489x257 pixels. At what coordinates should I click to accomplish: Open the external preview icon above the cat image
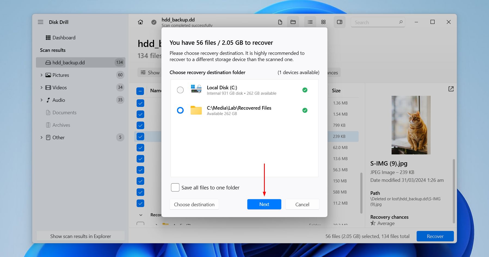(x=451, y=89)
